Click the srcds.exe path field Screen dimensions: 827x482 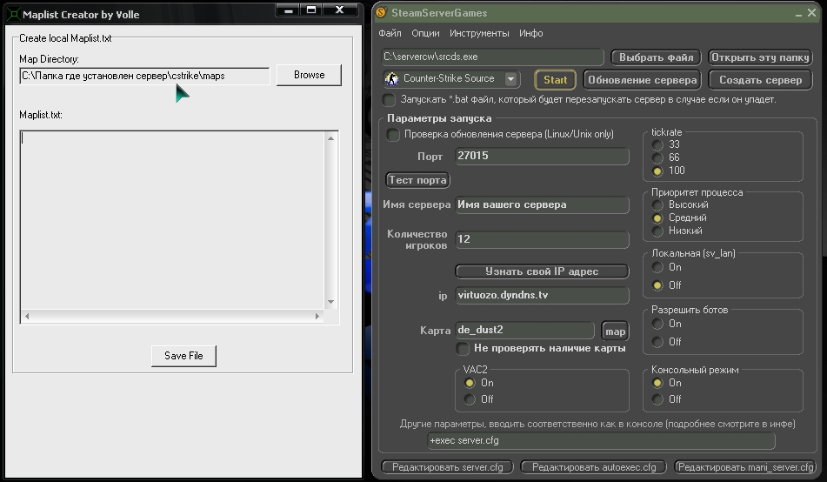[492, 57]
